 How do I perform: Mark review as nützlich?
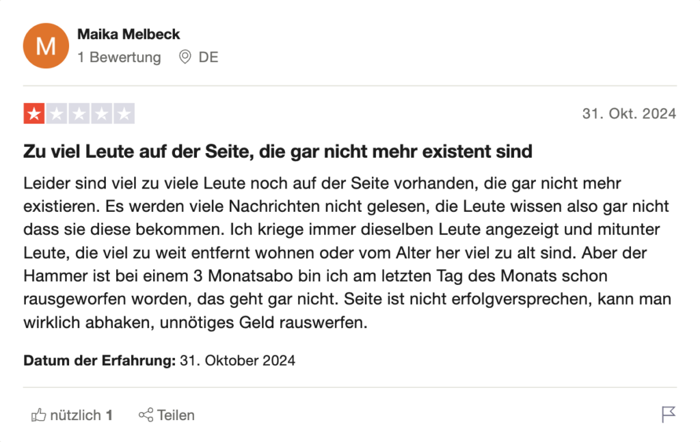71,415
